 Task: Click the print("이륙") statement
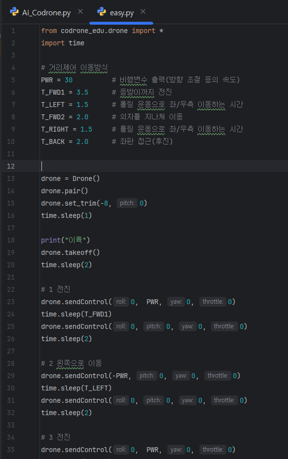(x=66, y=240)
